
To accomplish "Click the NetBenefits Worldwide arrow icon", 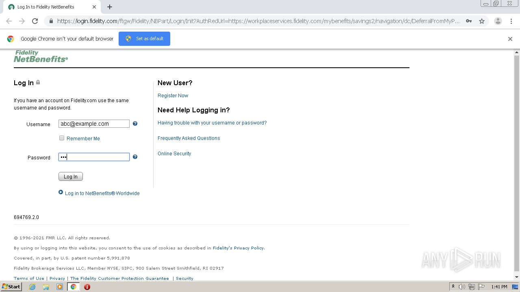I will pos(61,193).
